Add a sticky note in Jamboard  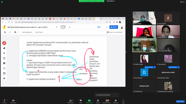coord(4,58)
